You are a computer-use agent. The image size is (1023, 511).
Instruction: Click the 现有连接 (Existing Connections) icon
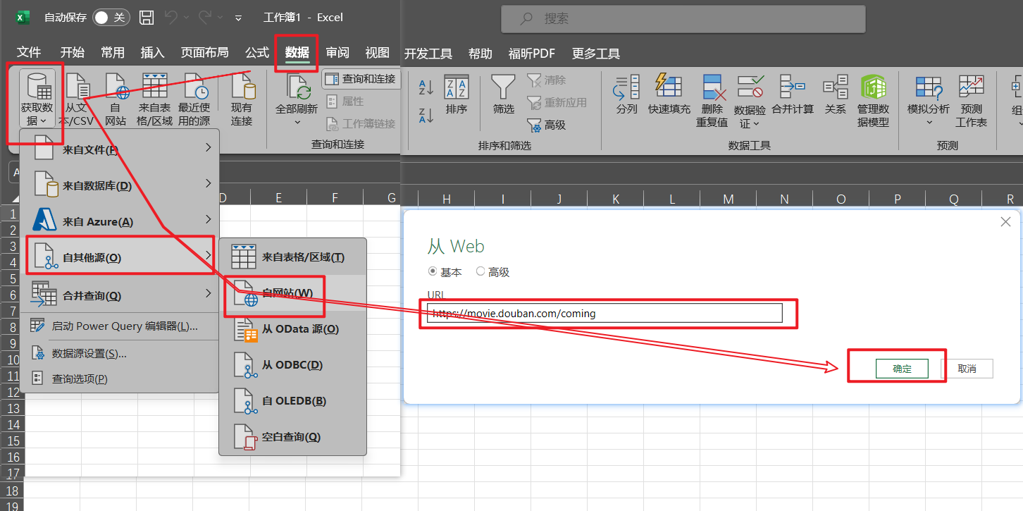pyautogui.click(x=241, y=87)
